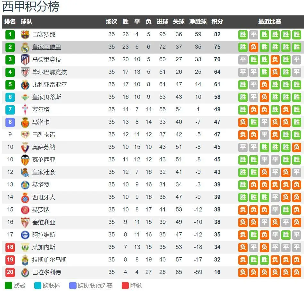The image size is (304, 291).
Task: Click the Celta Vigo crest icon
Action: pyautogui.click(x=25, y=109)
